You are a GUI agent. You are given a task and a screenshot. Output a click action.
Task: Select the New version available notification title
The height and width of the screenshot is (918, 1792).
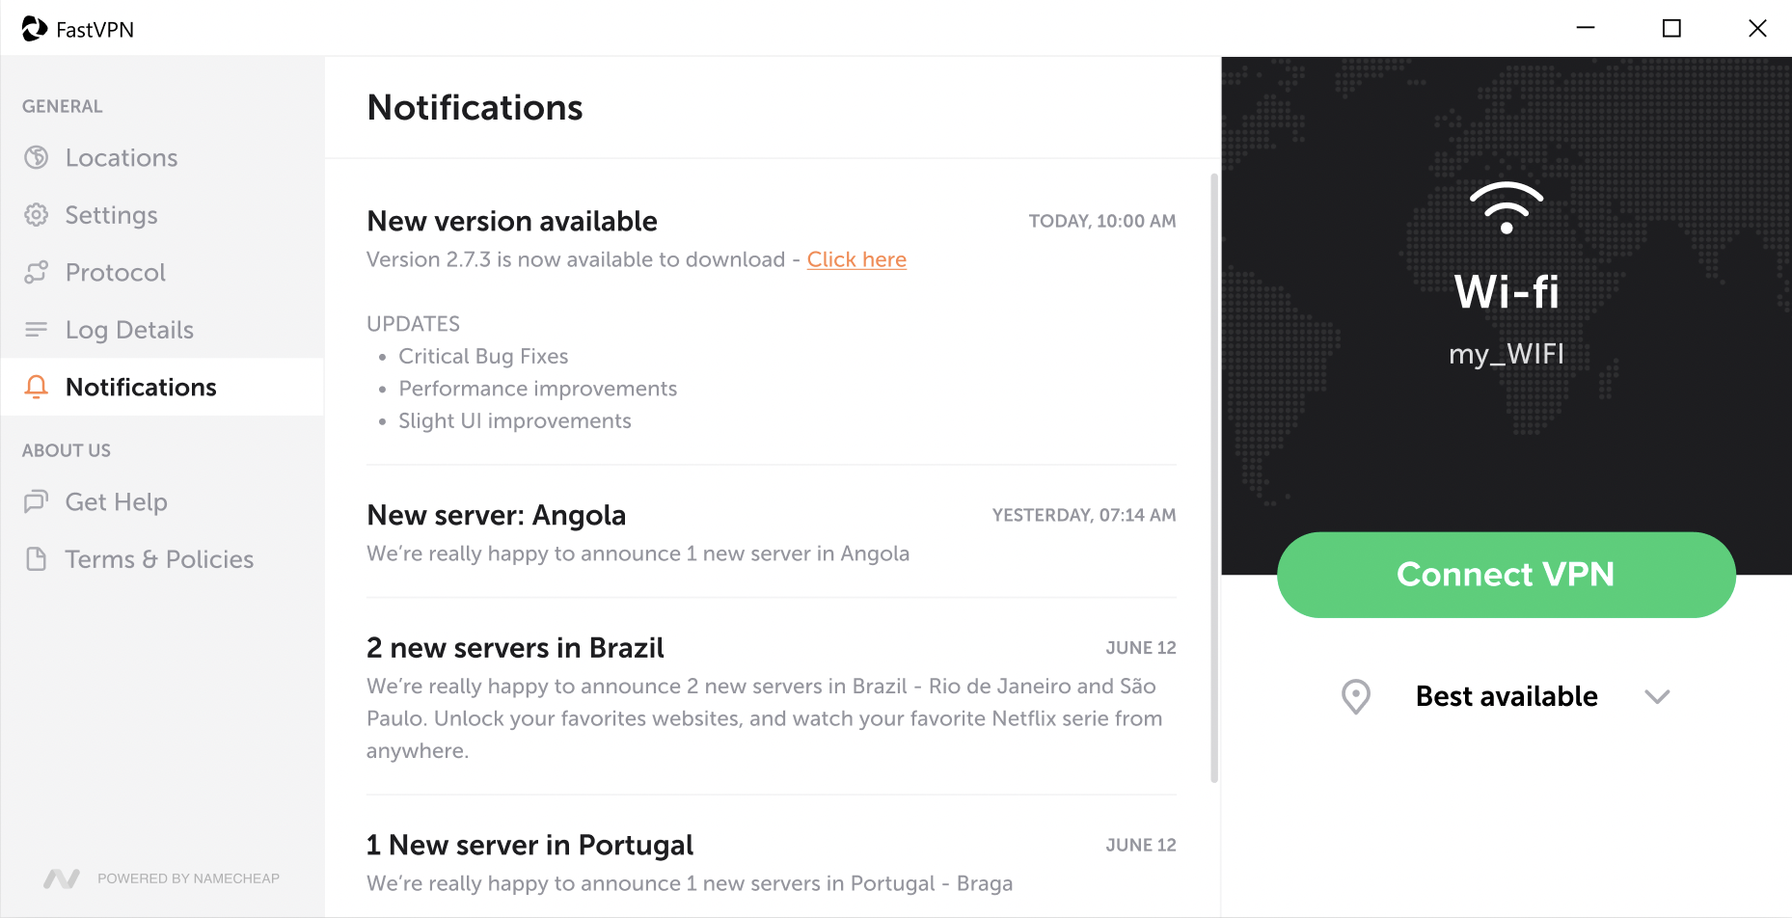(512, 221)
